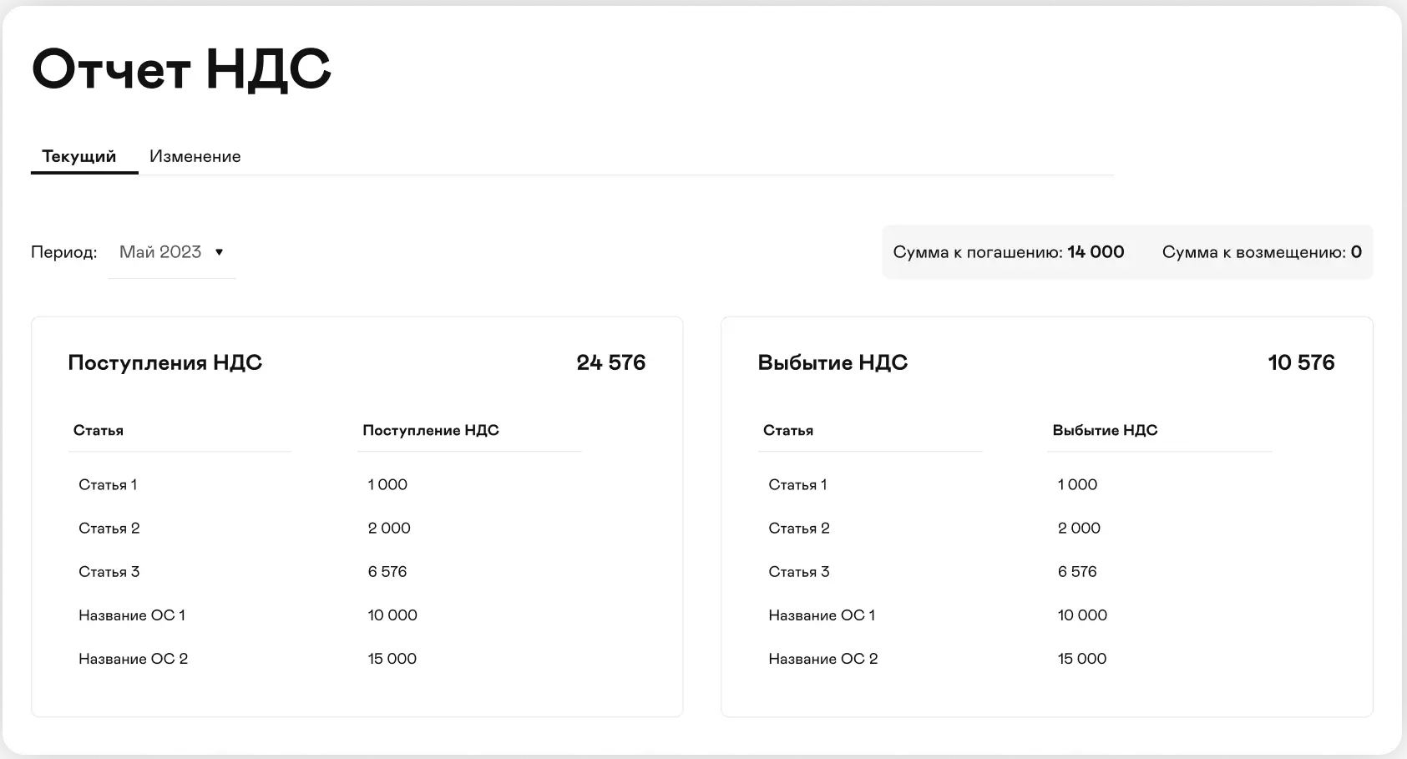Click 10 000 value in Поступления НДС
Viewport: 1407px width, 759px height.
pos(392,615)
